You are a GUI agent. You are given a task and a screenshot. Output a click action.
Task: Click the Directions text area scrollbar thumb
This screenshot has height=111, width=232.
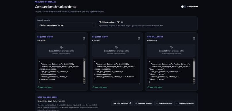(x=194, y=69)
